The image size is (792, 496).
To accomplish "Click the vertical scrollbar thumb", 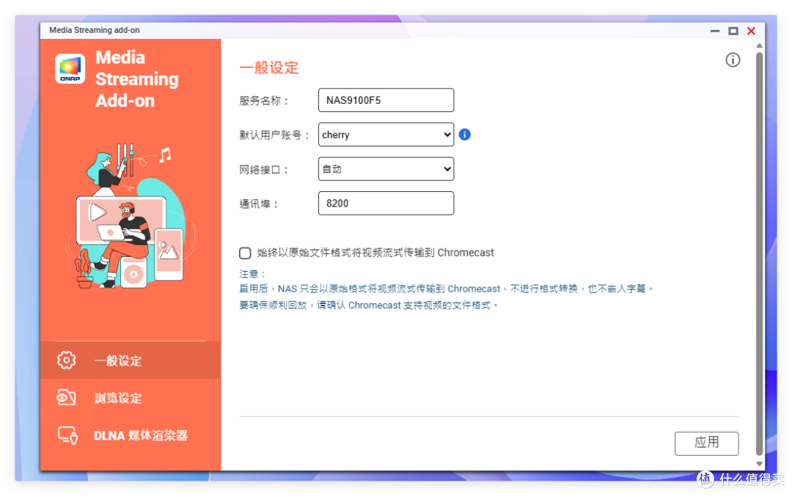I will (x=759, y=253).
